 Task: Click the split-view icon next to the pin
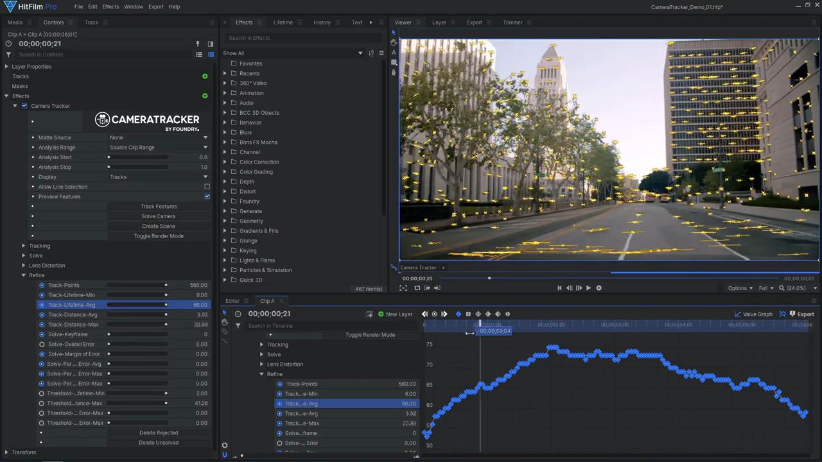click(210, 44)
